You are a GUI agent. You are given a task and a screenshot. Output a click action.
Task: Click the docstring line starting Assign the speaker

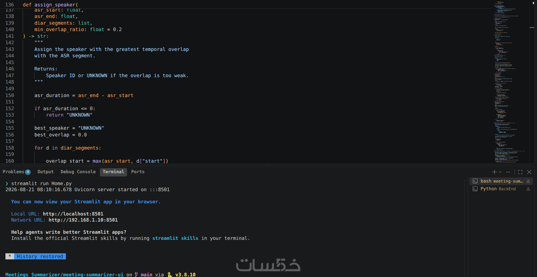point(111,49)
